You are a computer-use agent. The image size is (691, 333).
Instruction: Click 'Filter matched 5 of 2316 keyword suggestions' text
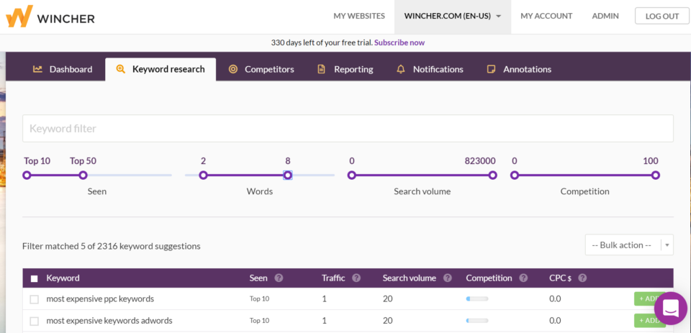[x=112, y=246]
